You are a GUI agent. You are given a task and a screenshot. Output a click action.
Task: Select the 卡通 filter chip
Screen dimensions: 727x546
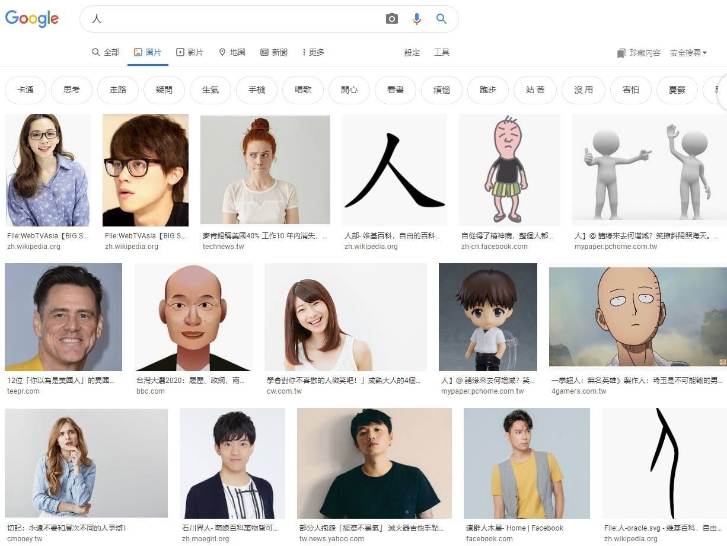(25, 90)
